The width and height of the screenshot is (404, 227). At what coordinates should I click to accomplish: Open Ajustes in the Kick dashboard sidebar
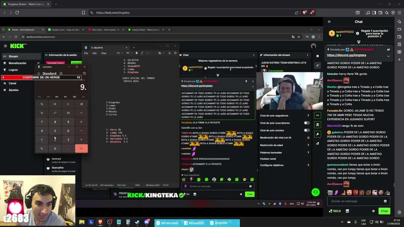[14, 90]
